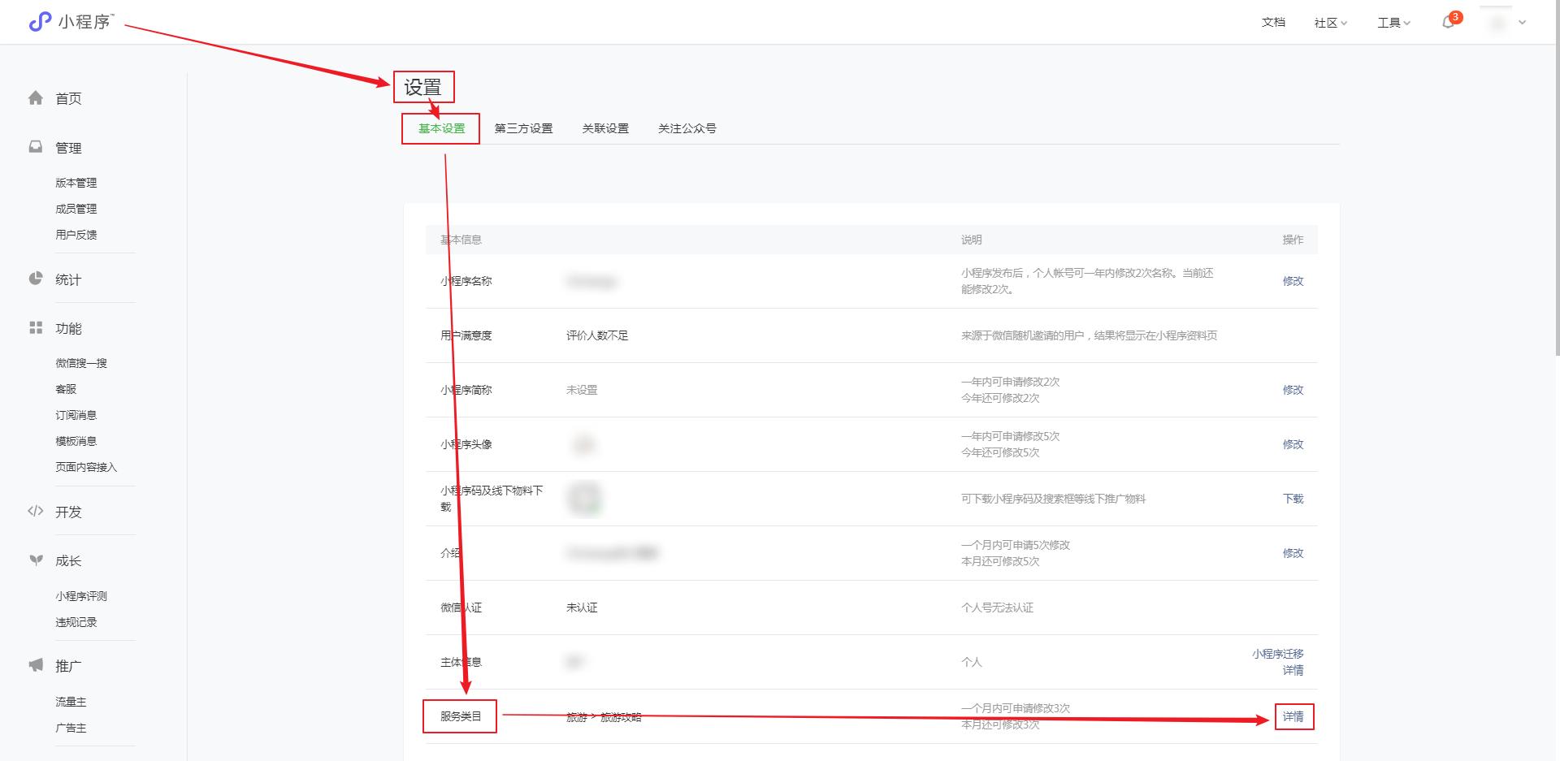Screen dimensions: 1560x761
Task: Switch to the 基本设置 tab
Action: click(441, 128)
